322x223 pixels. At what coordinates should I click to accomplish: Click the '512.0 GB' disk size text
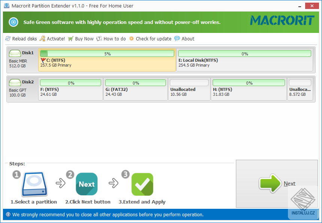tap(18, 66)
